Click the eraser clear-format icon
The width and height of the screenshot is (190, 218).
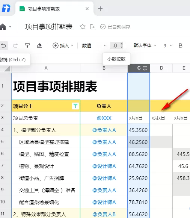click(x=39, y=45)
